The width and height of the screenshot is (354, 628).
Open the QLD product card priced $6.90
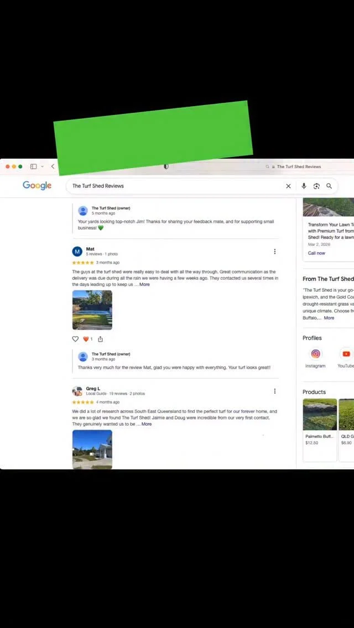(x=346, y=430)
